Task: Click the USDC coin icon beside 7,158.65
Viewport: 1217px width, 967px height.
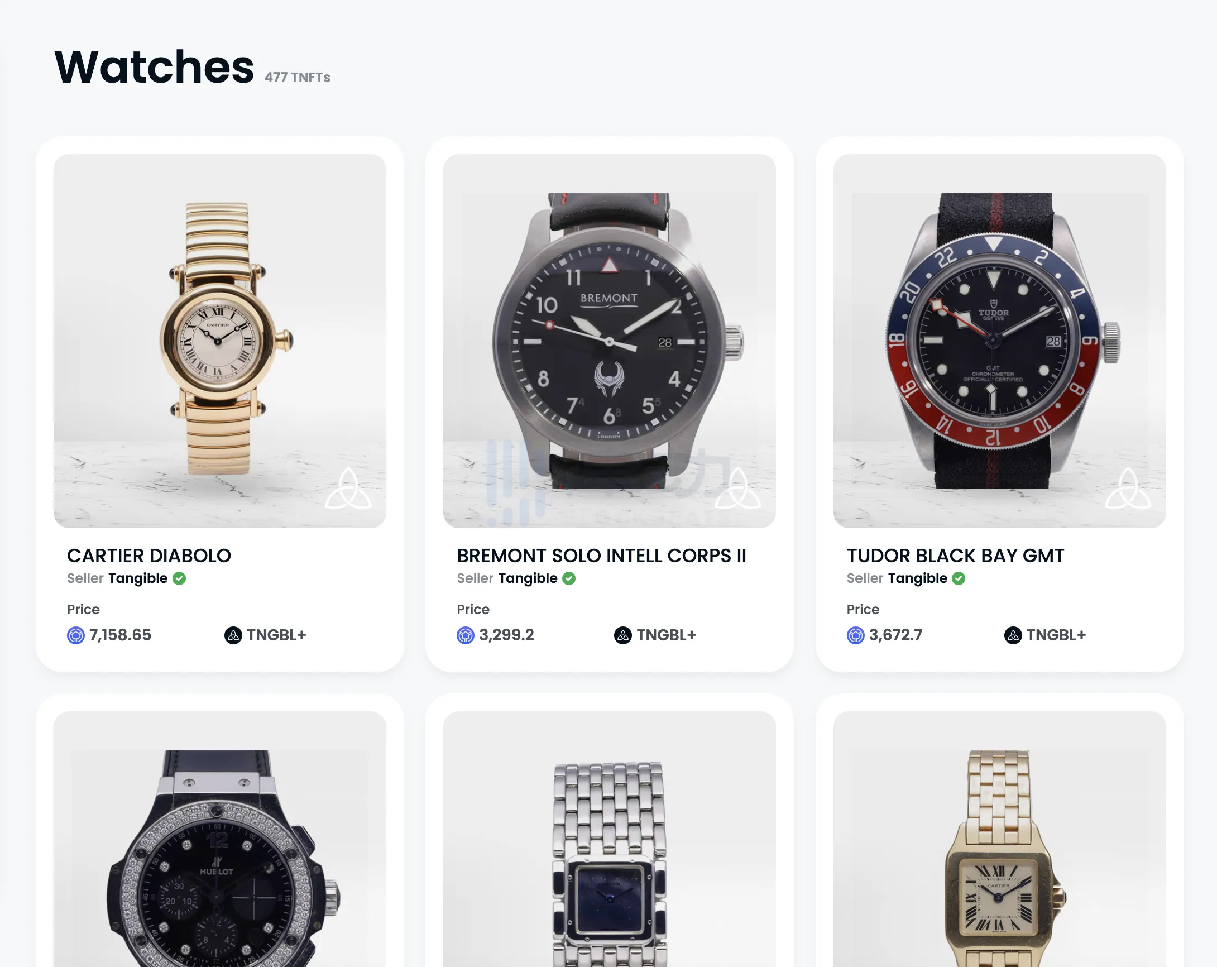Action: (75, 635)
